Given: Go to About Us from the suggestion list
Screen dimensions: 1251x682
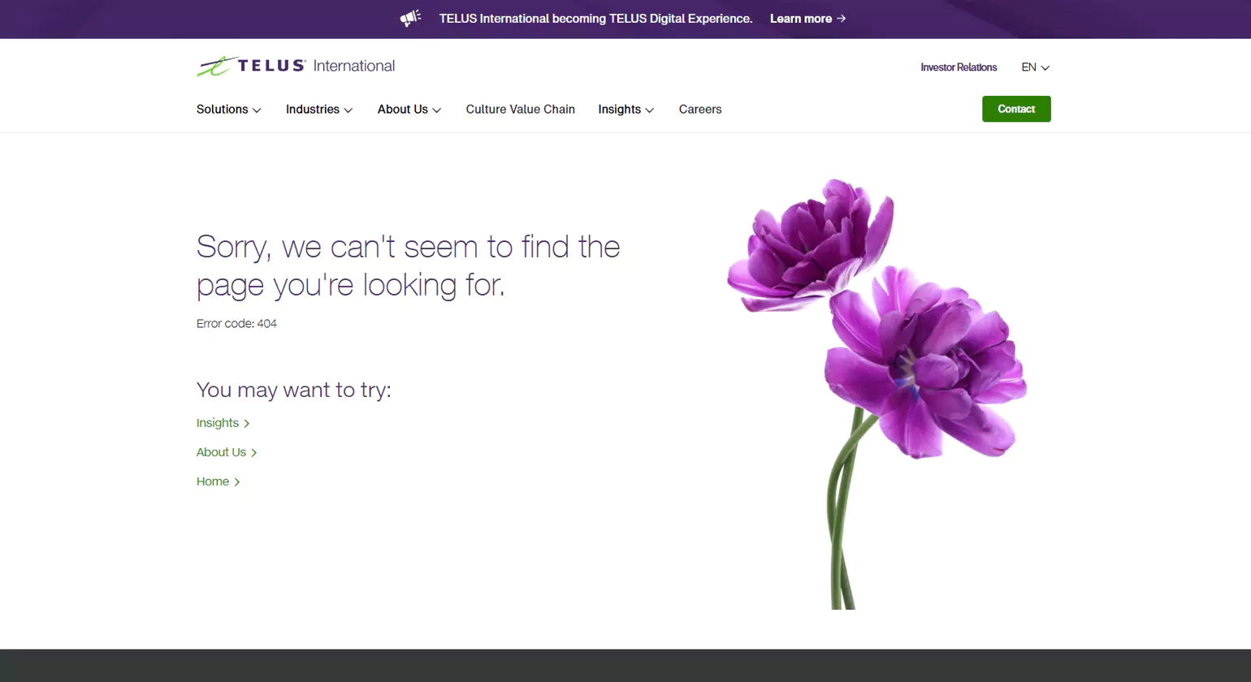Looking at the screenshot, I should pyautogui.click(x=219, y=452).
